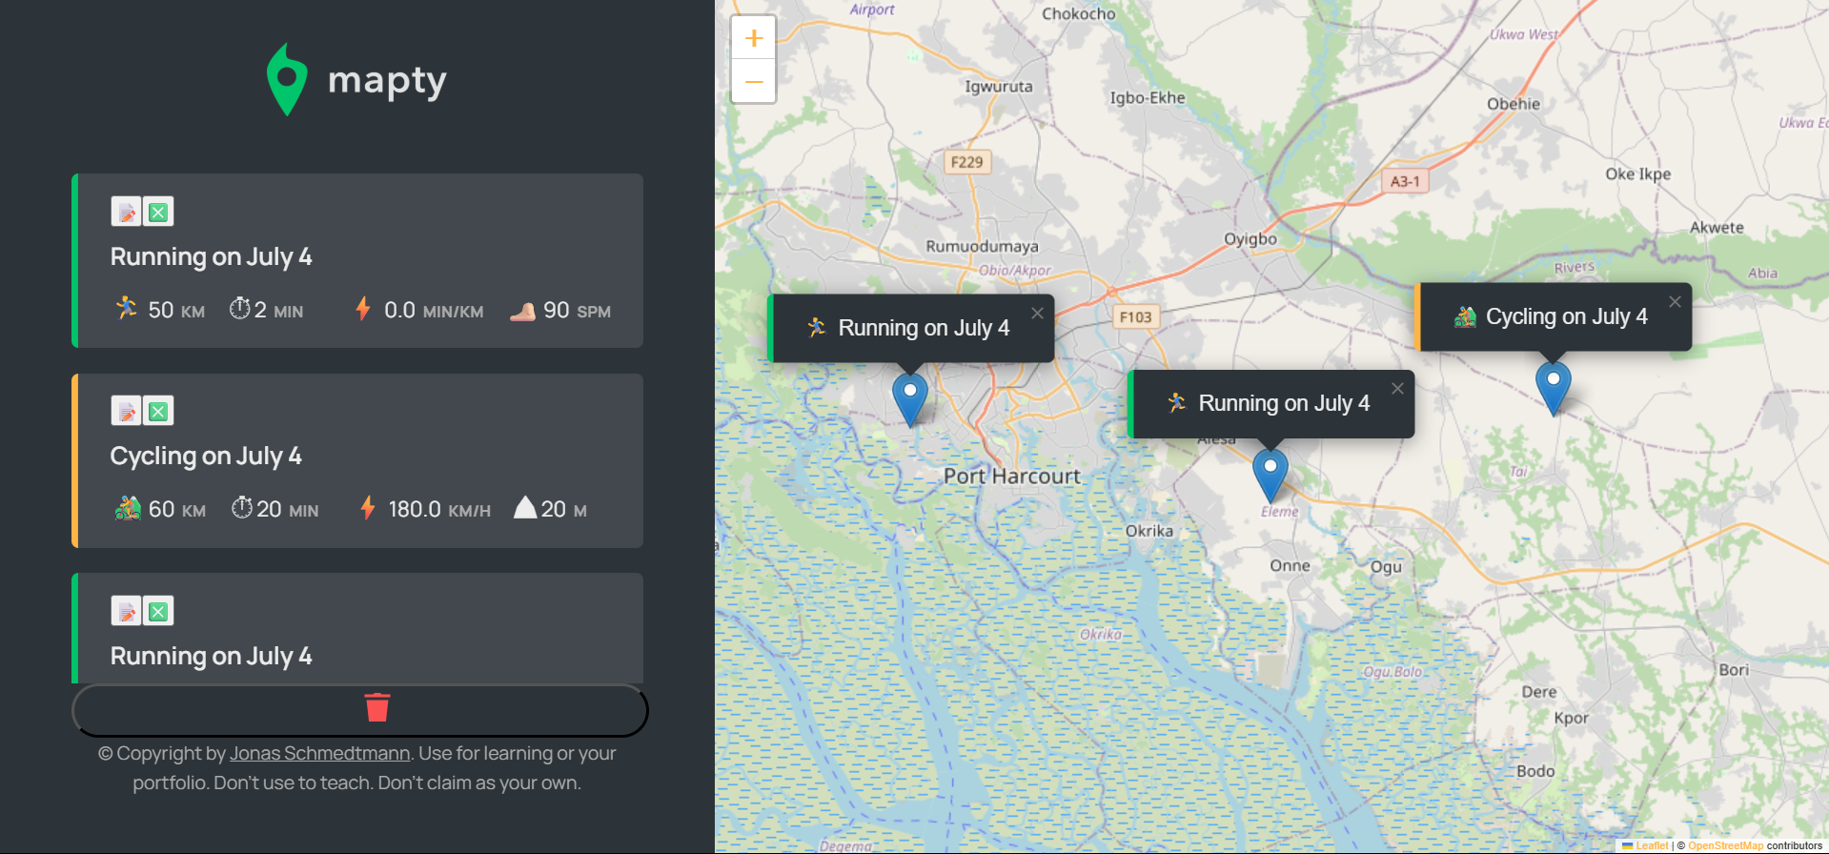Click the mountain icon beside 20 M
Image resolution: width=1829 pixels, height=854 pixels.
click(x=525, y=507)
